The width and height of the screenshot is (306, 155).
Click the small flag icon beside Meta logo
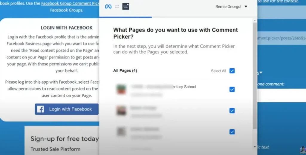pos(117,7)
